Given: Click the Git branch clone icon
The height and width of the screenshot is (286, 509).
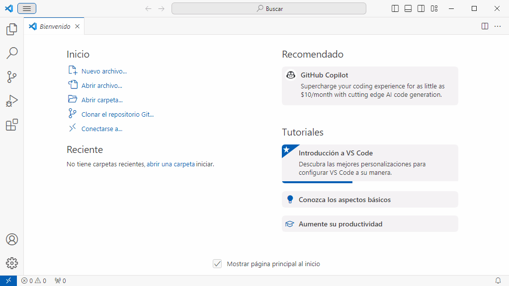Looking at the screenshot, I should click(73, 113).
